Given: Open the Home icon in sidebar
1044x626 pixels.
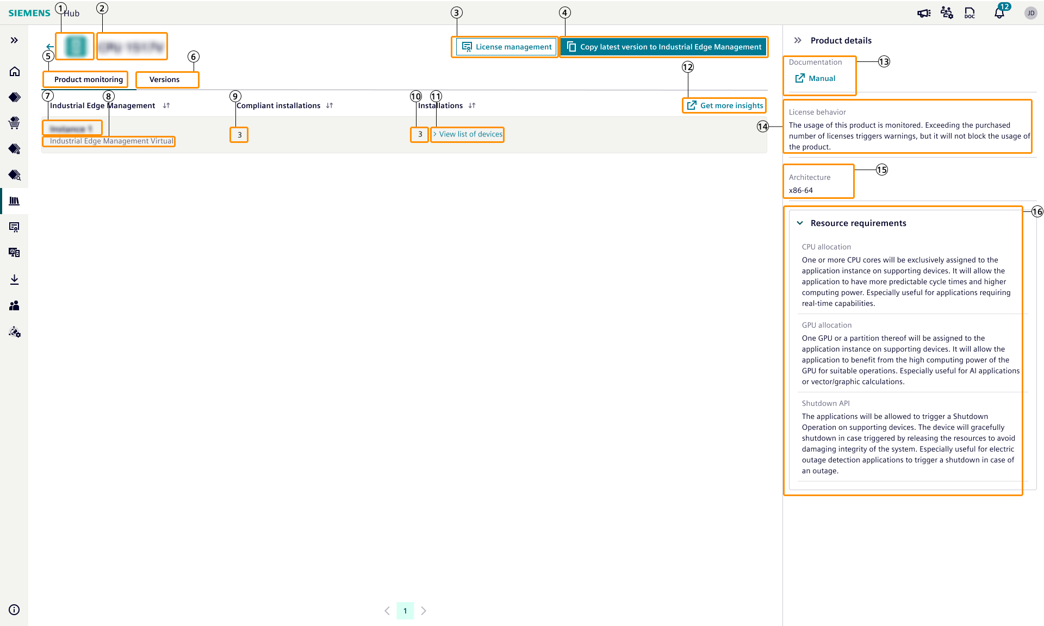Looking at the screenshot, I should tap(15, 71).
